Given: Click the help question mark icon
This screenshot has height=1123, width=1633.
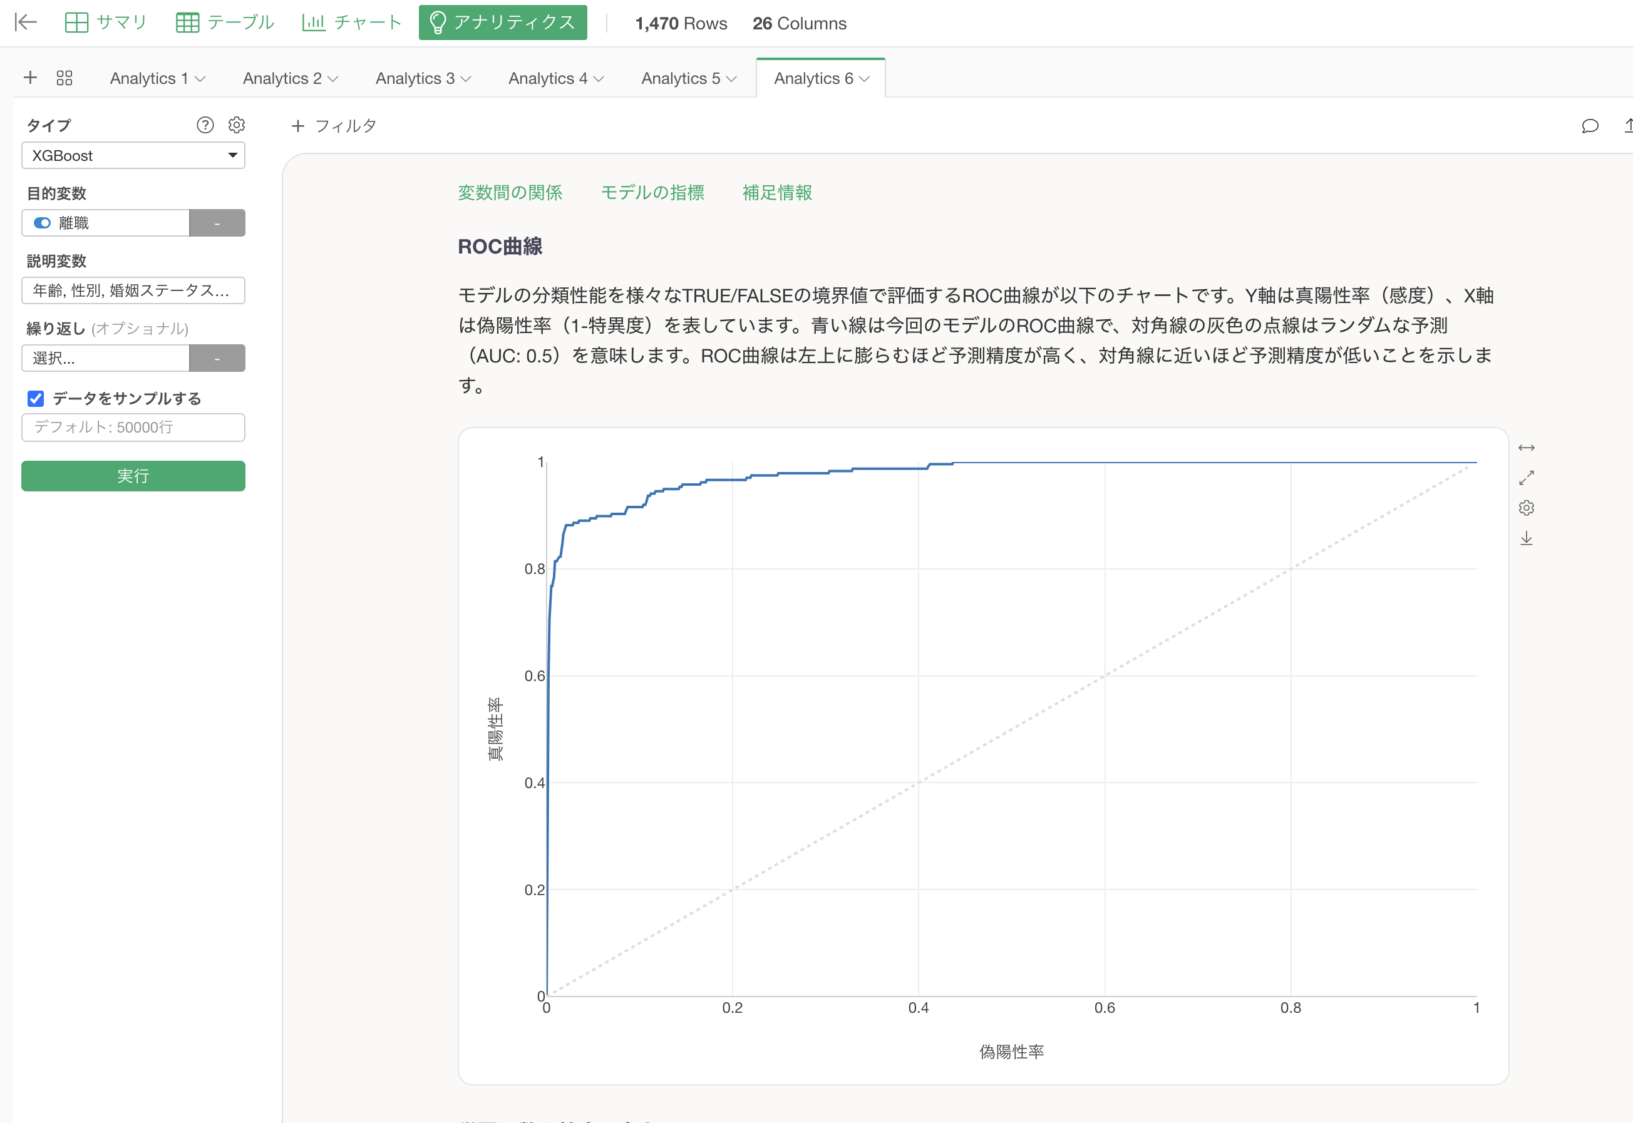Looking at the screenshot, I should tap(205, 125).
